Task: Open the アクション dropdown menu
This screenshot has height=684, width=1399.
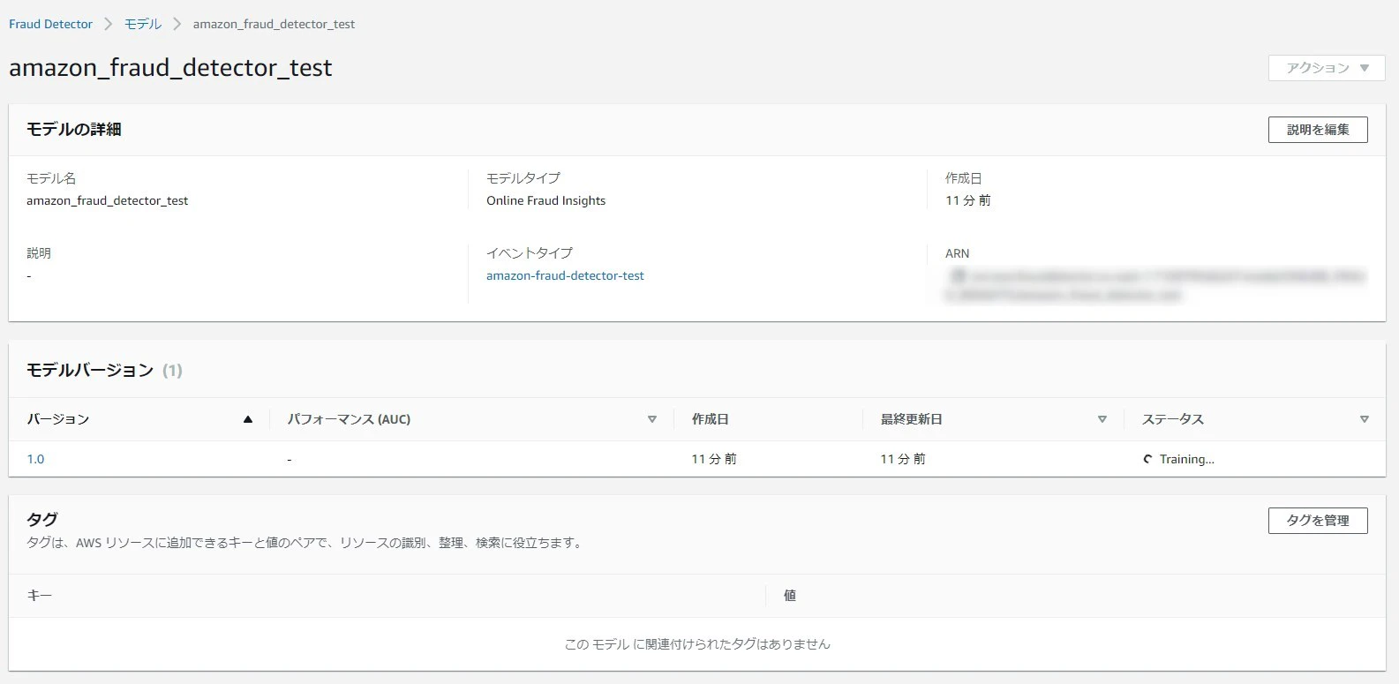Action: (1327, 68)
